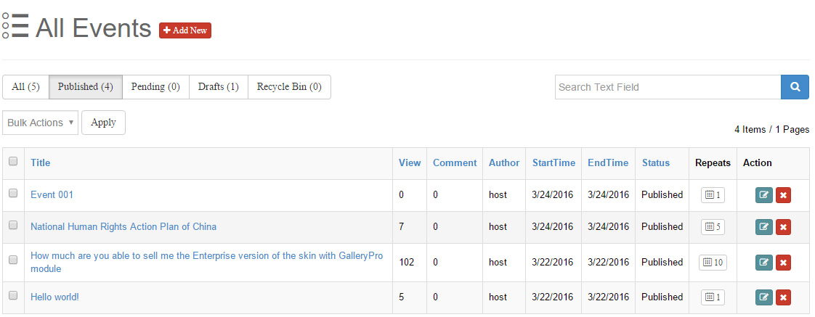Open the Bulk Actions dropdown
This screenshot has height=317, width=815.
pos(40,123)
